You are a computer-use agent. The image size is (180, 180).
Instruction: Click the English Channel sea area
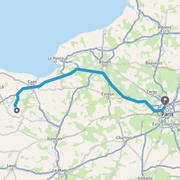pos(57,29)
